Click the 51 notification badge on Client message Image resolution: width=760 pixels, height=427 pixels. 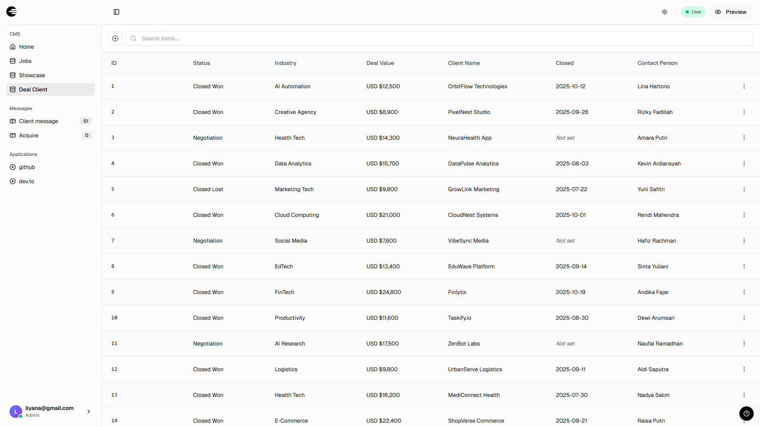click(x=86, y=121)
